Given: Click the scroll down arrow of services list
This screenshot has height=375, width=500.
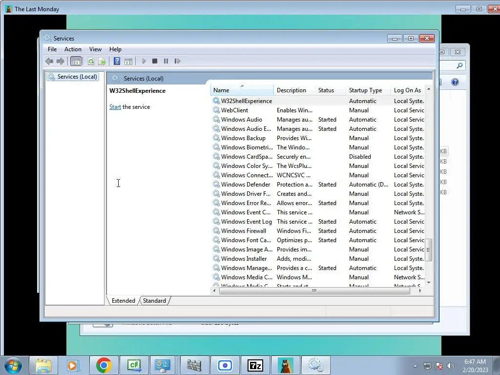Looking at the screenshot, I should coord(429,283).
